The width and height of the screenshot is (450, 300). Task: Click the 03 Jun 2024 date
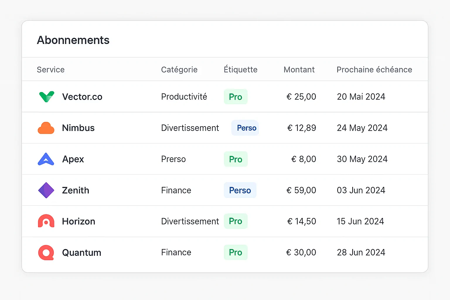coord(361,190)
